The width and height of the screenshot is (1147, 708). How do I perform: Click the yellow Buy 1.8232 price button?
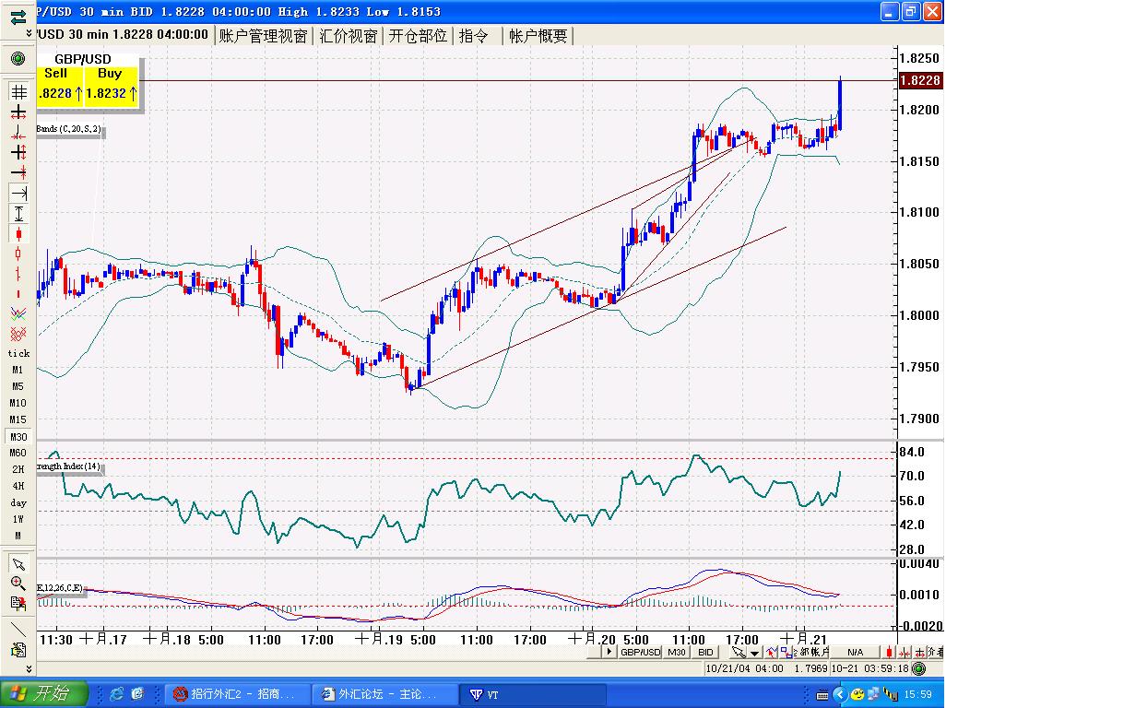pyautogui.click(x=112, y=85)
